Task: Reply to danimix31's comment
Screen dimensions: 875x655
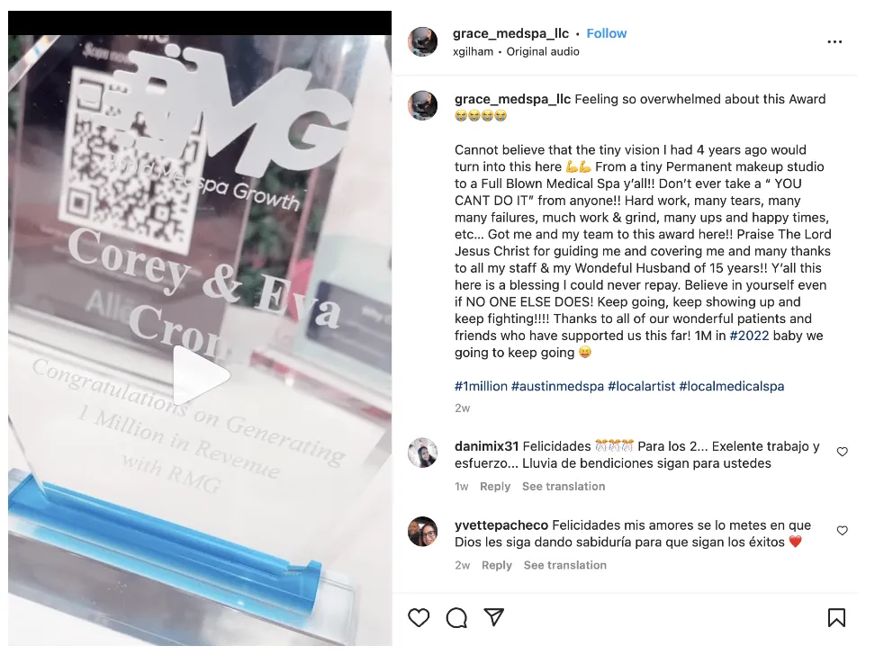Action: [x=495, y=487]
